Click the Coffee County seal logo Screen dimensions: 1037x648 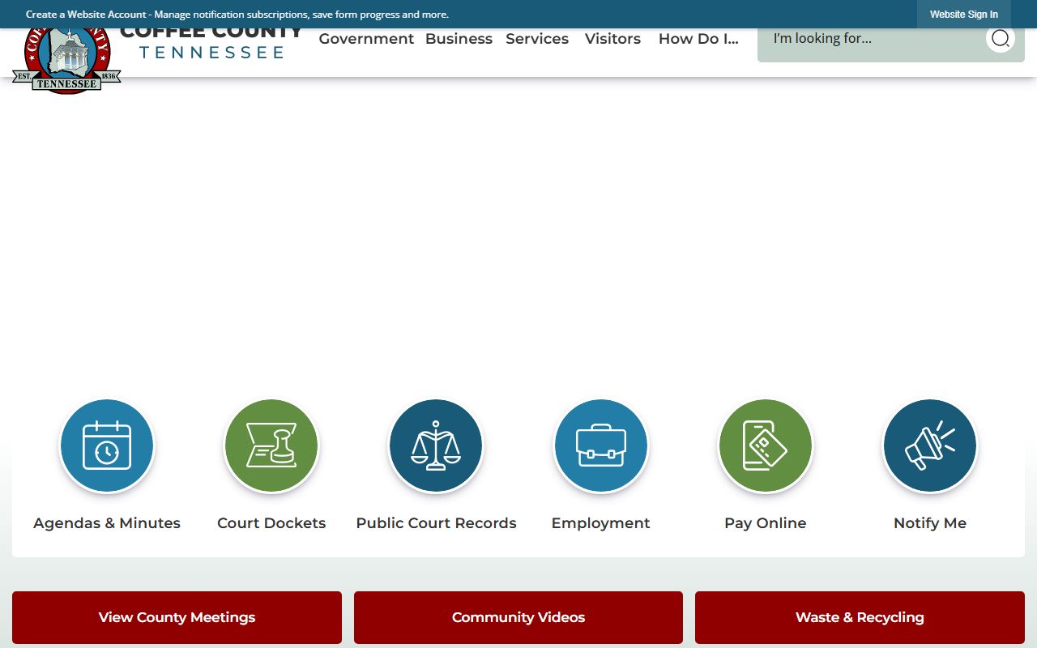pyautogui.click(x=66, y=61)
